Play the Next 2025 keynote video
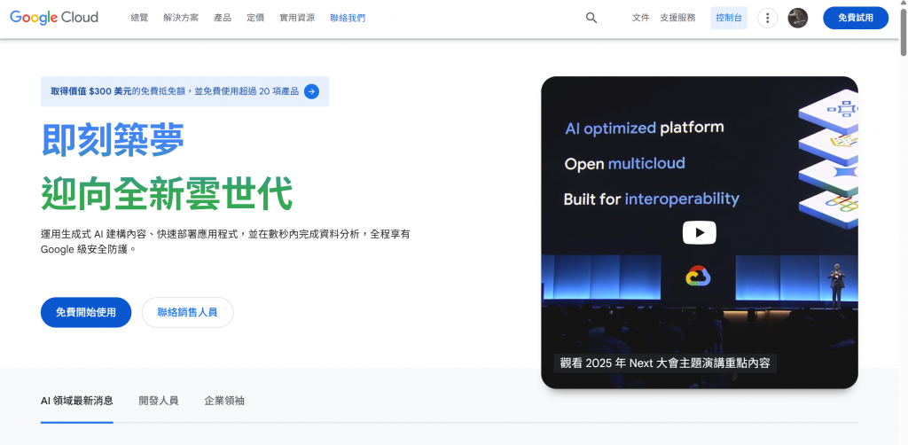This screenshot has height=445, width=908. (x=699, y=232)
